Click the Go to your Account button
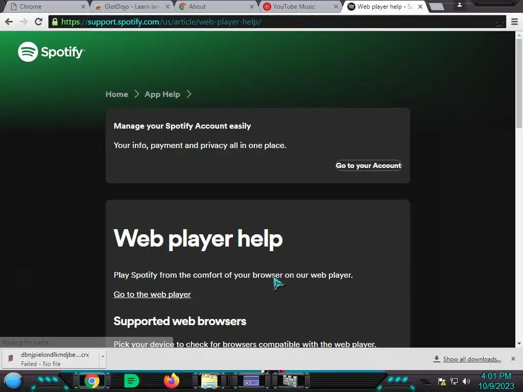This screenshot has height=392, width=523. coord(369,165)
